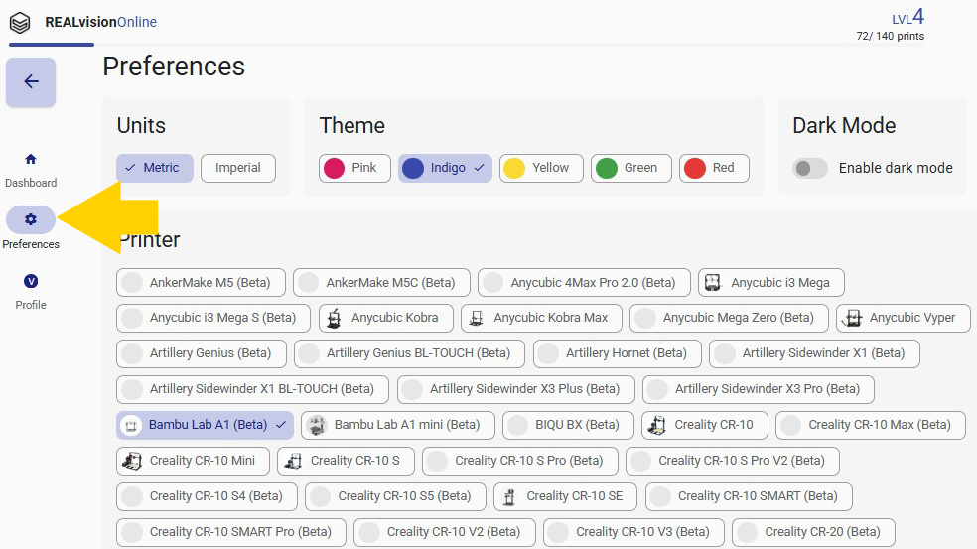Pick the Red theme color
Viewport: 977px width, 549px height.
(x=714, y=168)
